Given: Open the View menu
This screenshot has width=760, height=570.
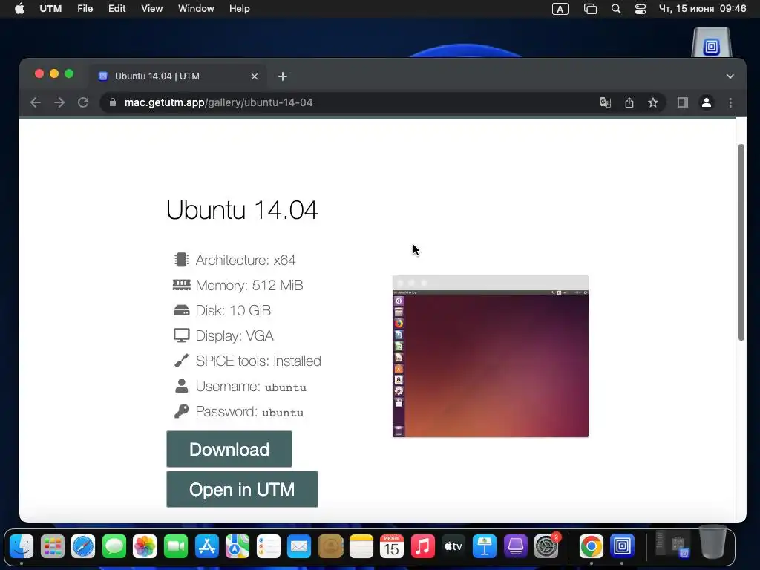Looking at the screenshot, I should pos(151,9).
